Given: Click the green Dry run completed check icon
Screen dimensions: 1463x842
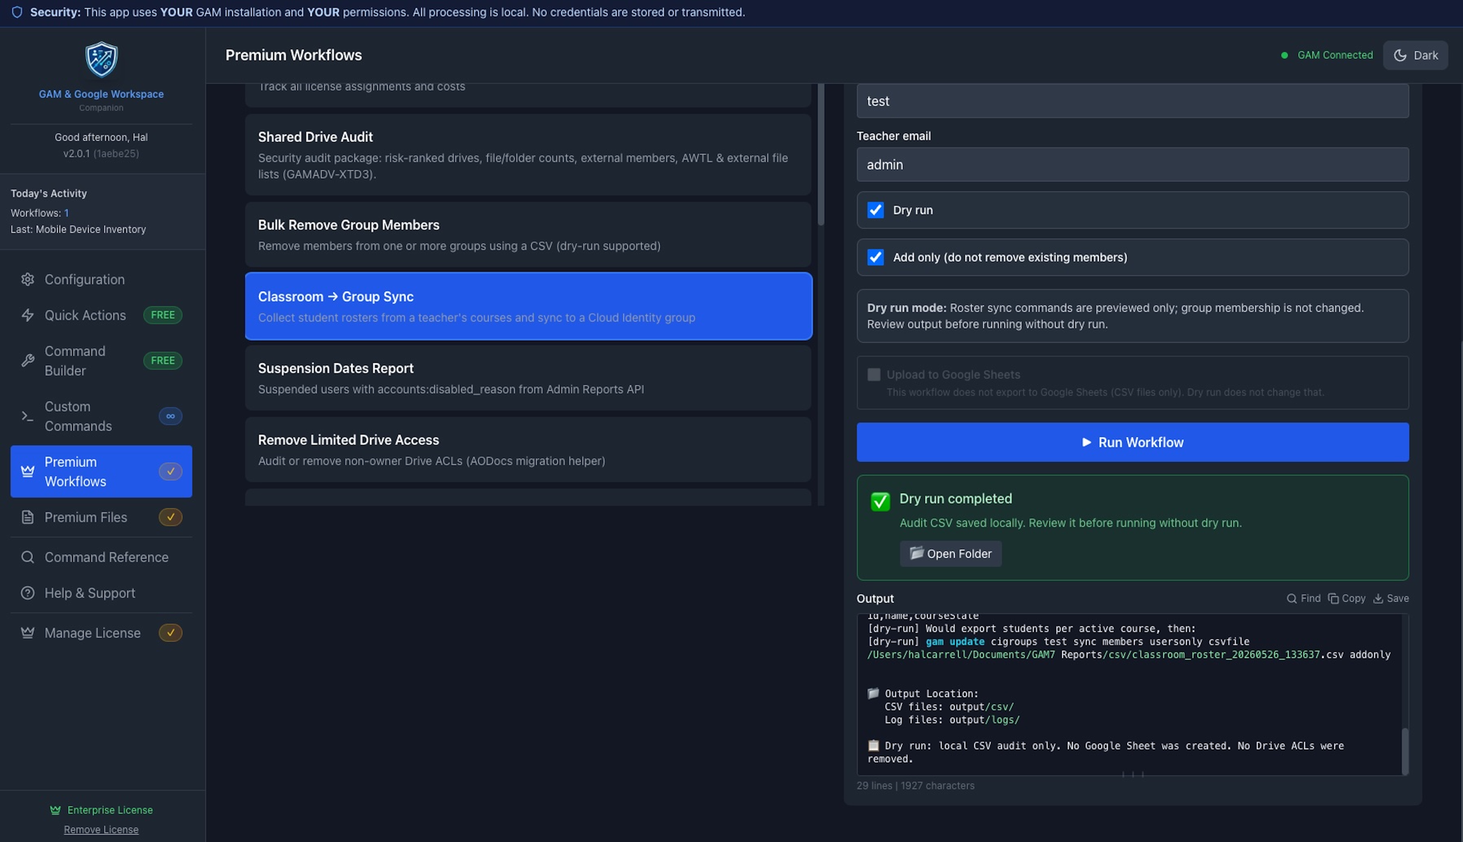Looking at the screenshot, I should (x=880, y=501).
